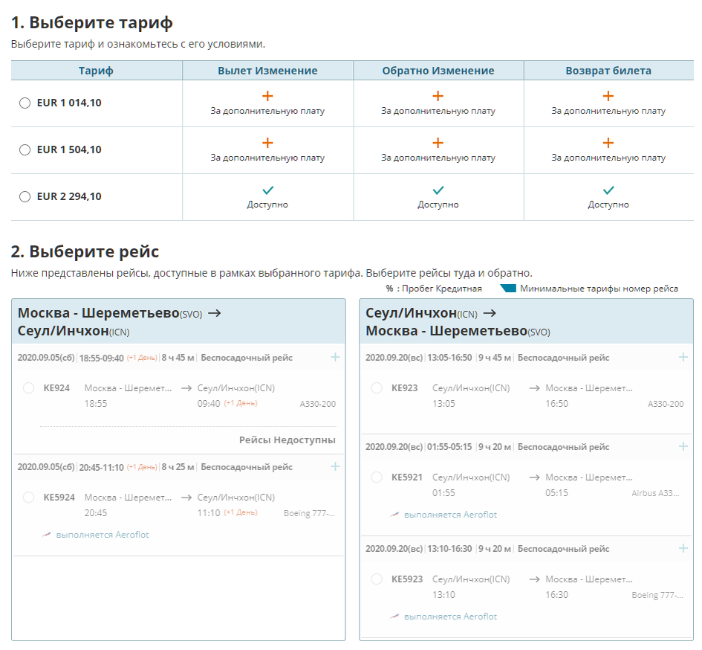Click the '2. Выберите рейс' heading
The height and width of the screenshot is (650, 702).
[x=85, y=251]
